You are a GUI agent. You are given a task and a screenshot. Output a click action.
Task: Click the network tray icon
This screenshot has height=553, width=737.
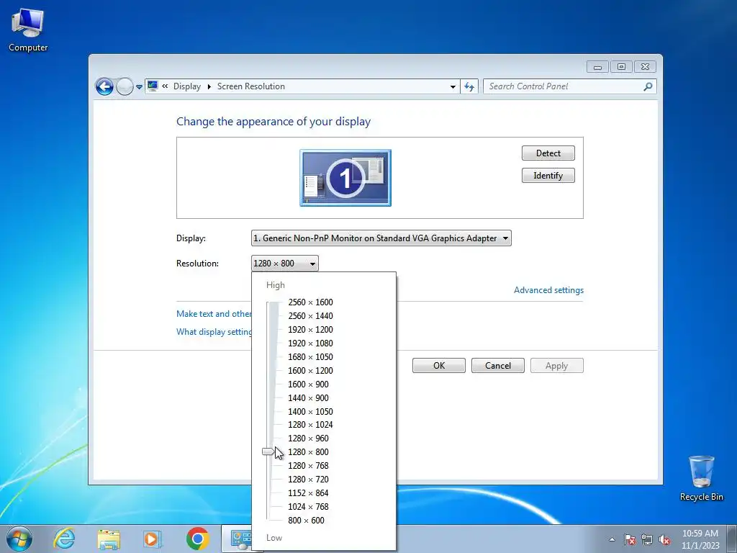[647, 539]
